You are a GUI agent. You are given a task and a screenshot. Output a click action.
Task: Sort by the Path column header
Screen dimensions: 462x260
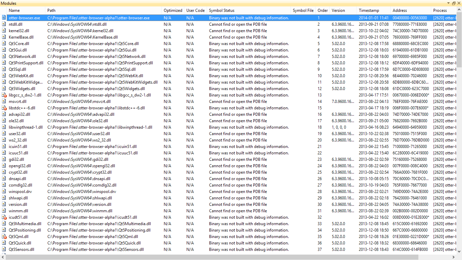tap(103, 10)
